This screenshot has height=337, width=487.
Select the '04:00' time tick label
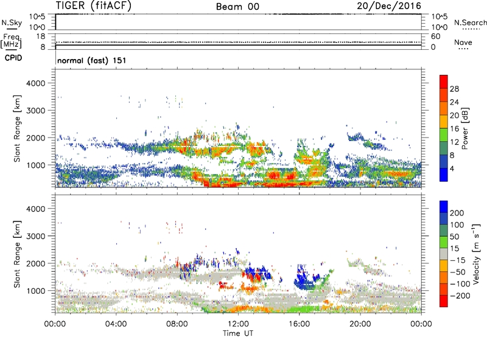116,324
